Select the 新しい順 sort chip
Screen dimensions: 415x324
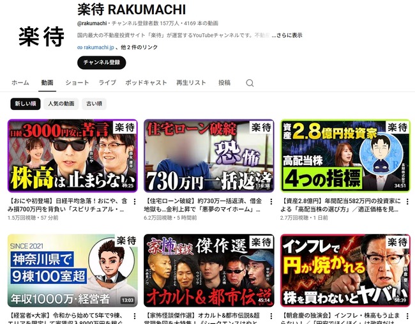point(26,104)
